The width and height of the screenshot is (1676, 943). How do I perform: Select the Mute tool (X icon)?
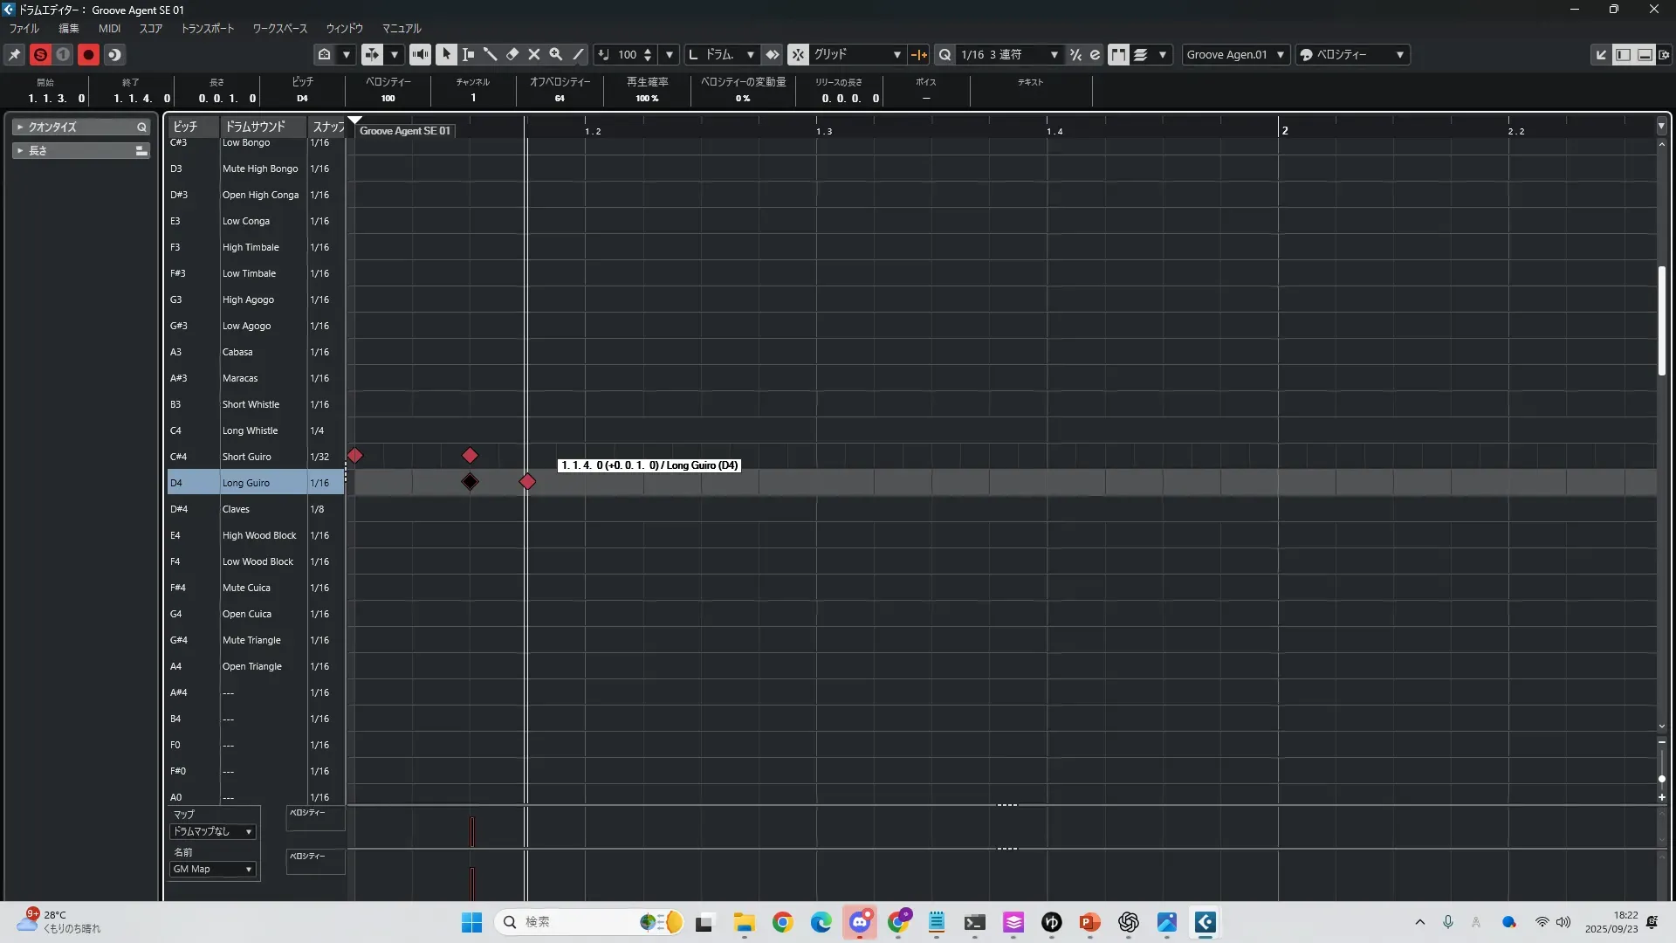point(534,54)
